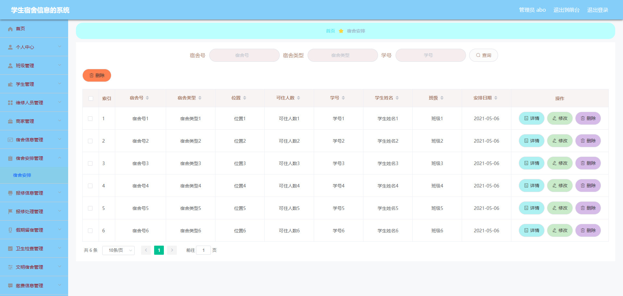The width and height of the screenshot is (623, 296).
Task: Click the clipboard icon beside 宿舍安排管理
Action: pyautogui.click(x=10, y=158)
